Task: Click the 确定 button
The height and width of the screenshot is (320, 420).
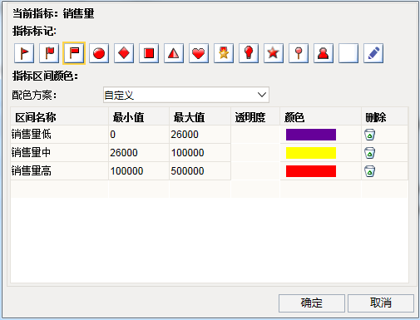Action: click(x=312, y=303)
